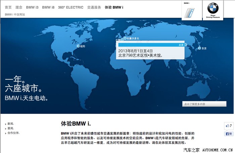This screenshot has width=235, height=153.
Task: Click the BMW i 中国网站 breadcrumb link
Action: [x=15, y=15]
